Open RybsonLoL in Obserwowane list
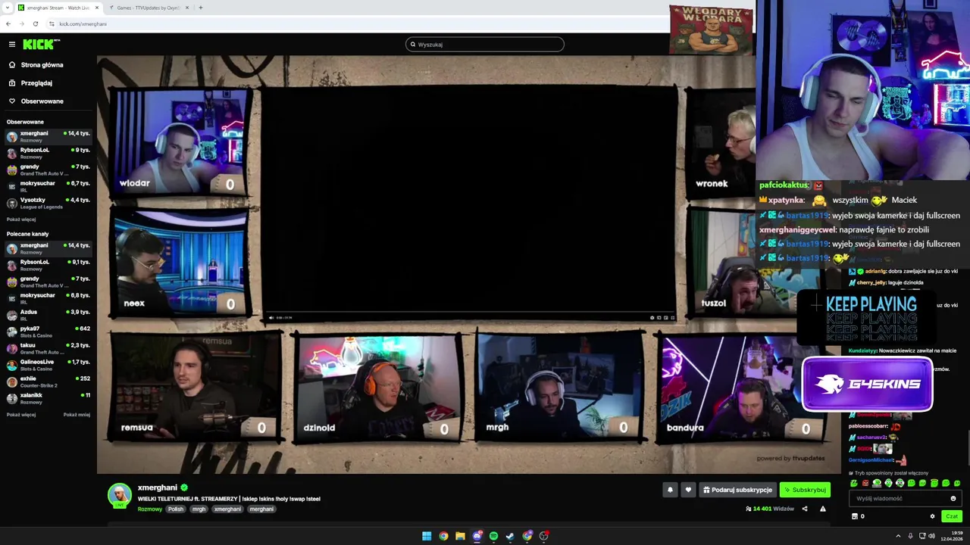Image resolution: width=970 pixels, height=545 pixels. coord(48,153)
